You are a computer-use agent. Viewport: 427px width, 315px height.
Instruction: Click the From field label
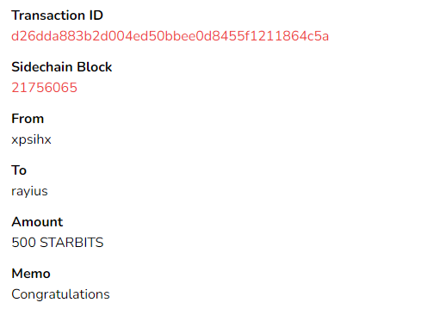[28, 119]
